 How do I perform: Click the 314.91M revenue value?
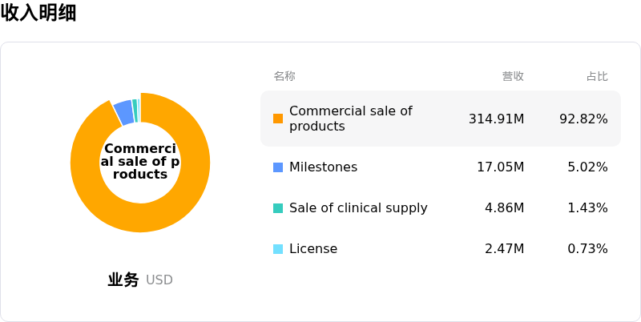click(x=496, y=119)
